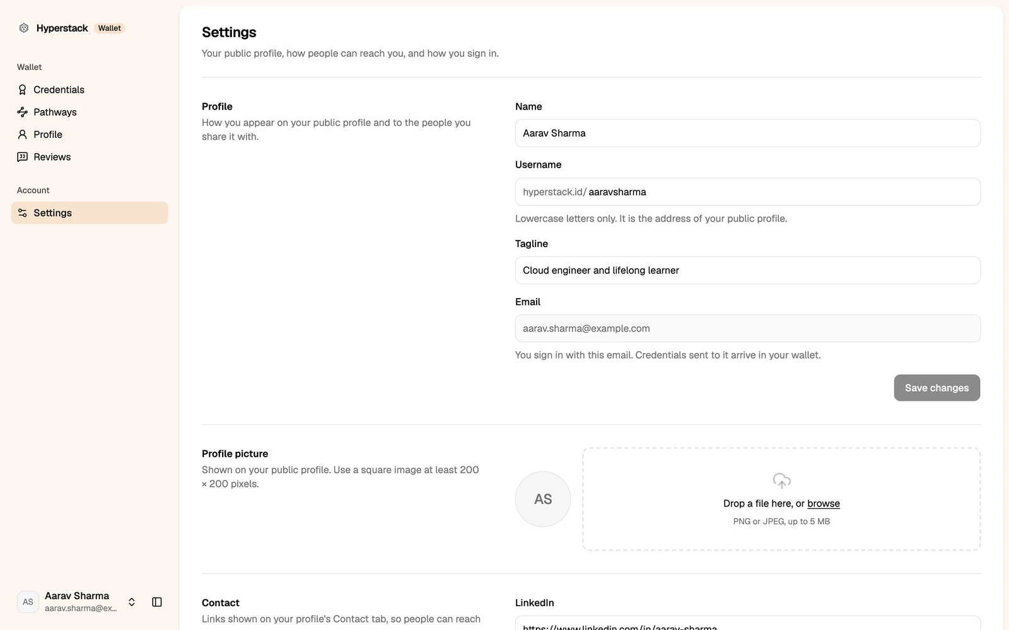Focus the Name field with Aarav Sharma

pos(747,133)
